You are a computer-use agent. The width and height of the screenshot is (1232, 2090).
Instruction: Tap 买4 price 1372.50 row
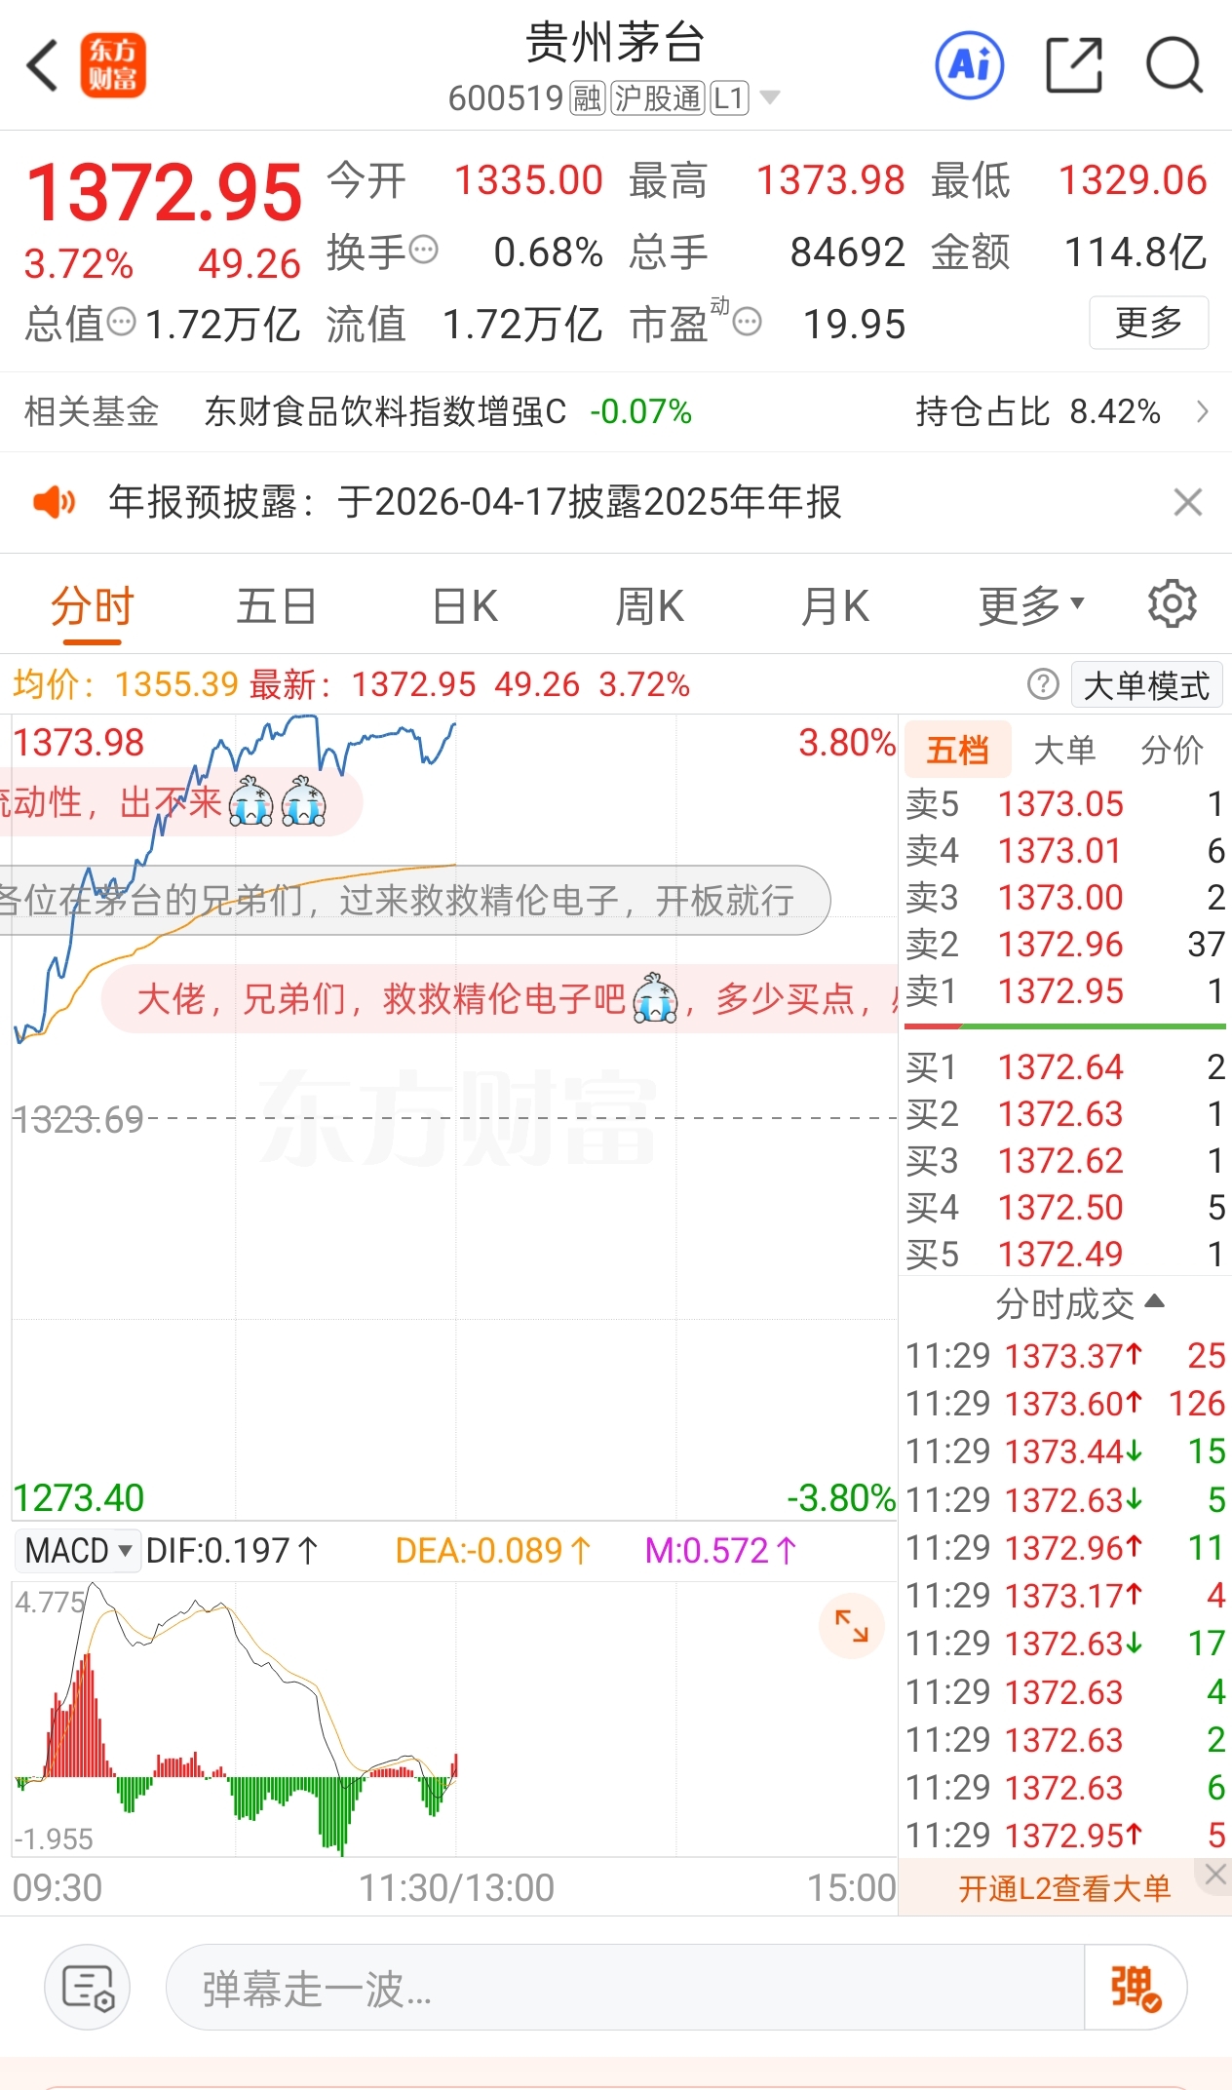[x=1064, y=1208]
